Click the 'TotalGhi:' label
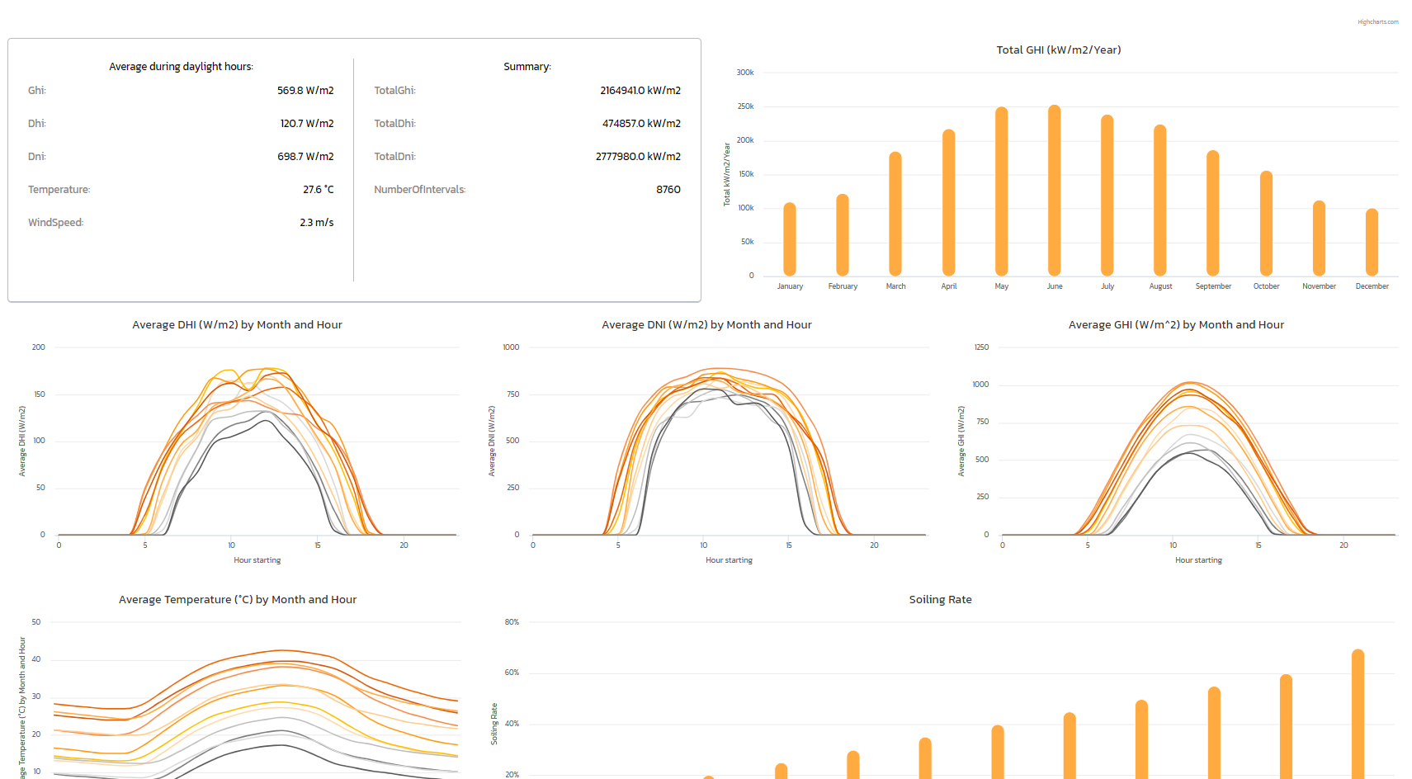The image size is (1412, 779). (395, 91)
